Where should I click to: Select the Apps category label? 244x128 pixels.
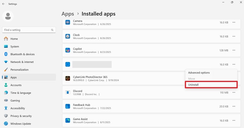click(x=13, y=77)
